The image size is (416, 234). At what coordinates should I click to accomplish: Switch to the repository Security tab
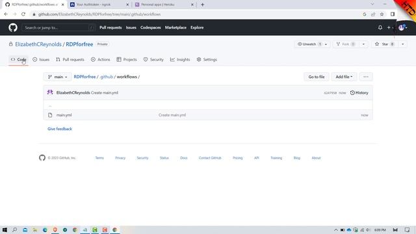pos(153,59)
